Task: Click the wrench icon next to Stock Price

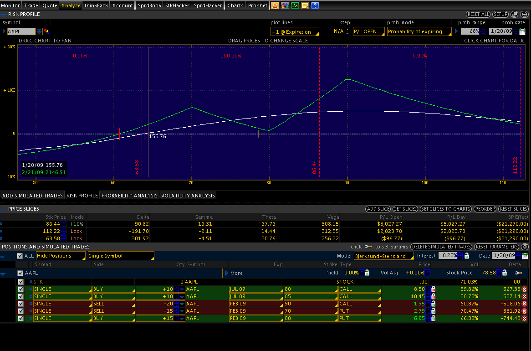Action: point(518,273)
